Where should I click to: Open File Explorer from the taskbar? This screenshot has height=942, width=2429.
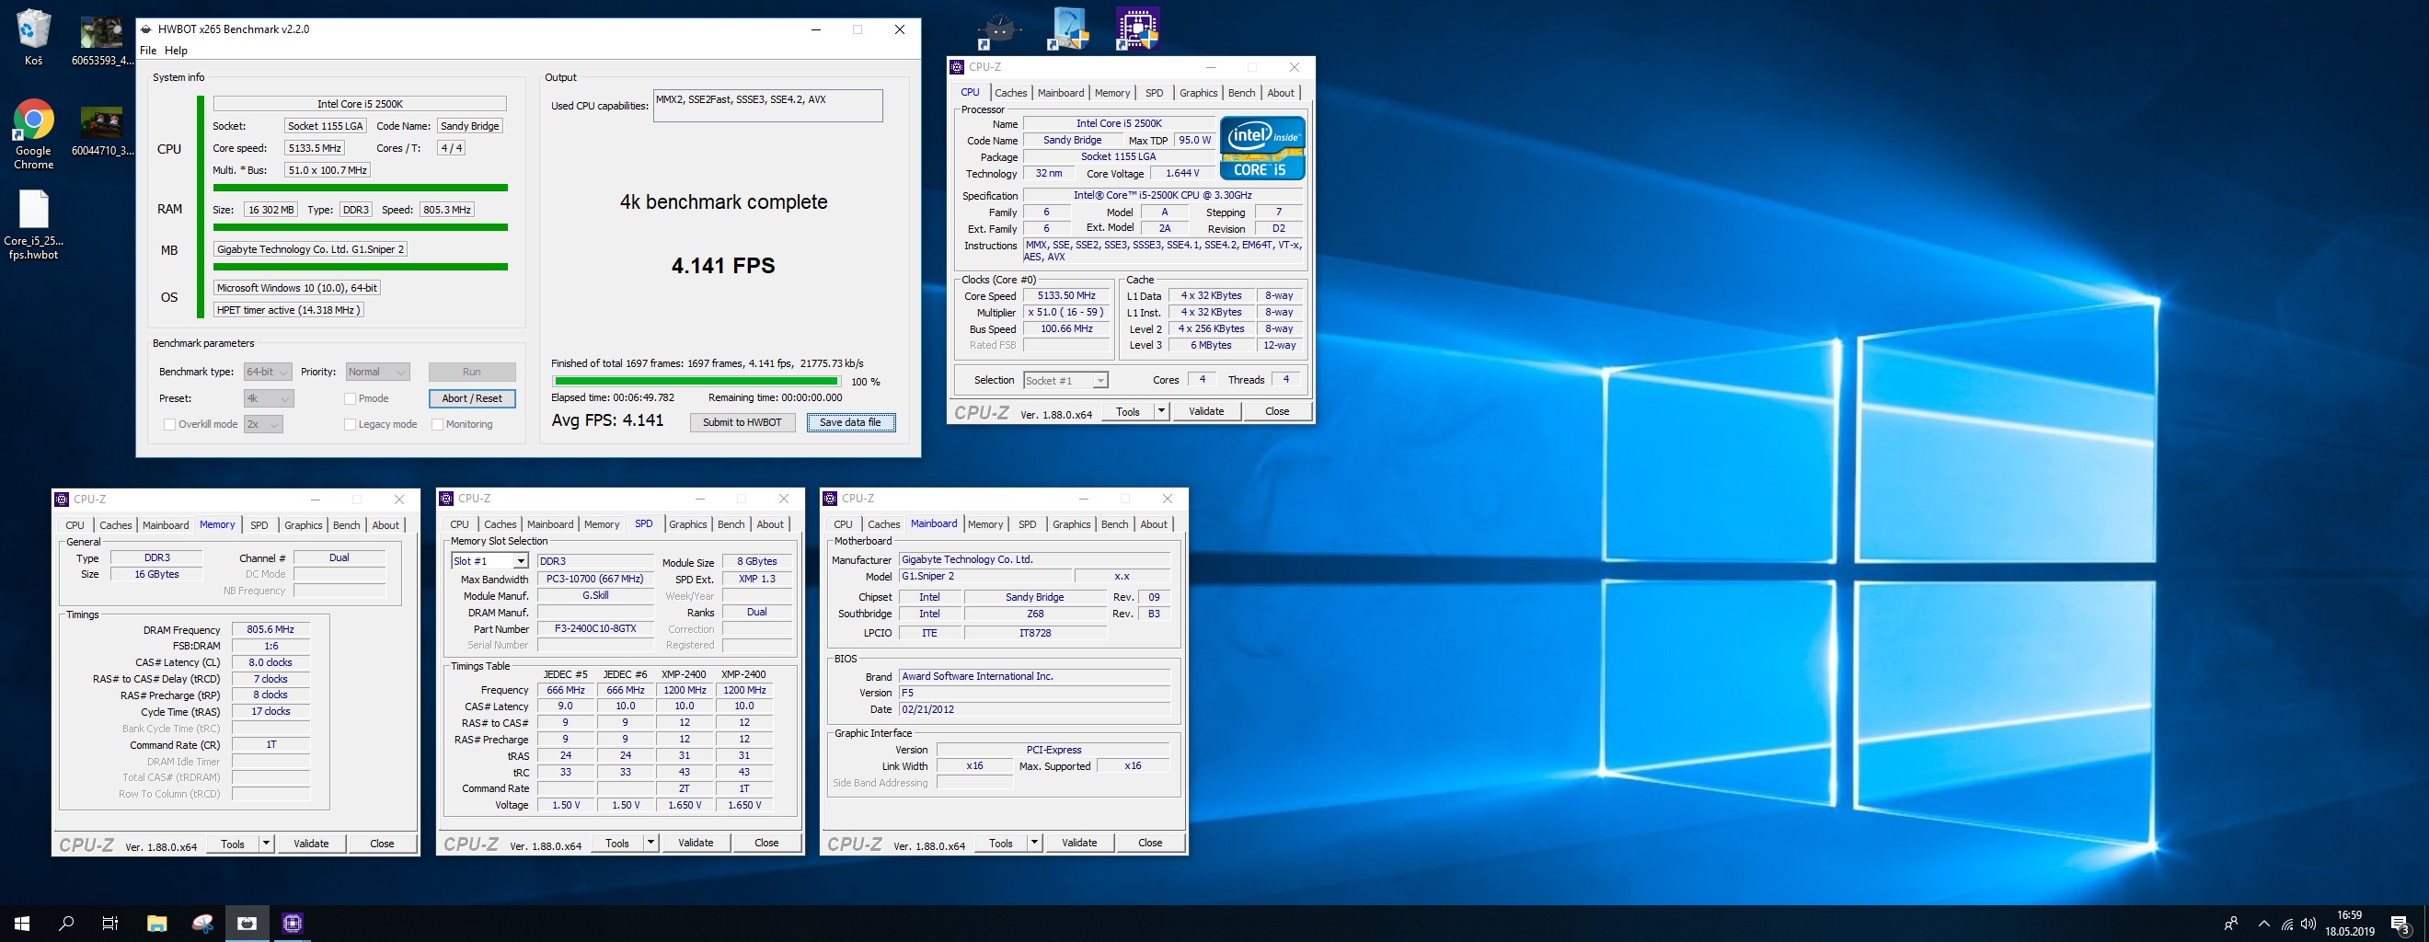[156, 923]
